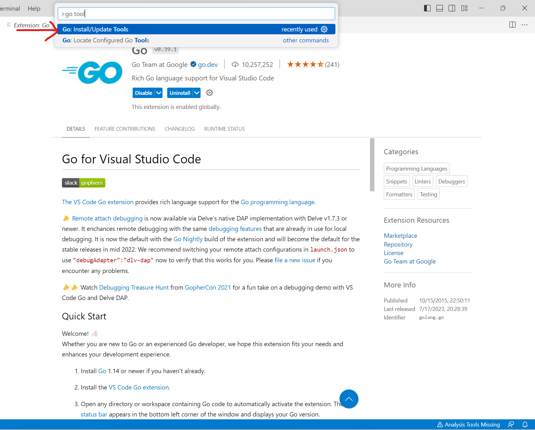
Task: Click golang.go identifier text
Action: point(431,317)
